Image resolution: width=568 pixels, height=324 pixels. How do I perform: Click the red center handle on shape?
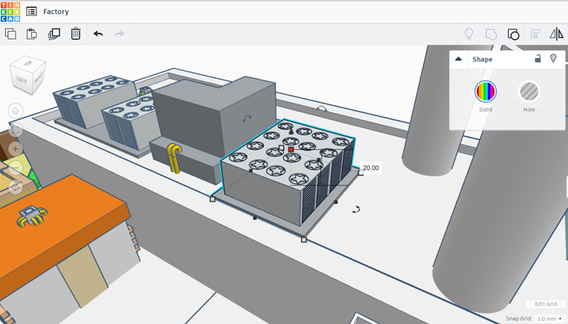(x=291, y=149)
